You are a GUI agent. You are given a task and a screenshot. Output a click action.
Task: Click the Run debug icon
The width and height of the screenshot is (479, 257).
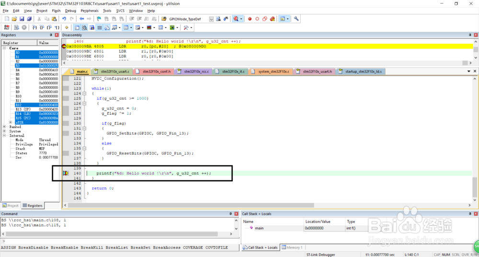pos(16,27)
